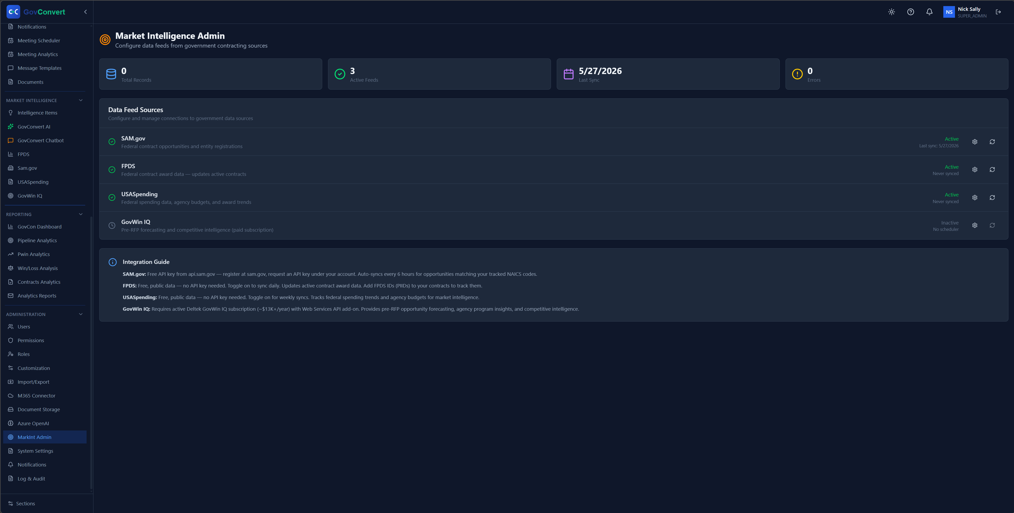Image resolution: width=1014 pixels, height=513 pixels.
Task: Open Pipeline Analytics page
Action: tap(45, 241)
